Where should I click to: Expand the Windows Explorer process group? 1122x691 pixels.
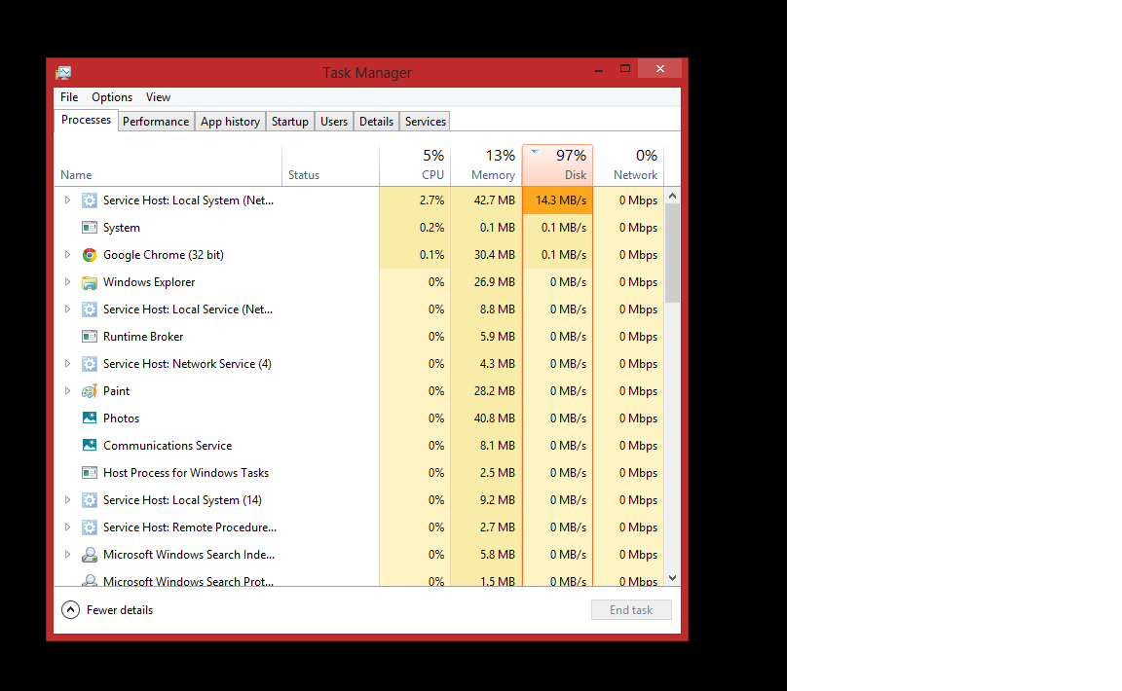click(67, 282)
